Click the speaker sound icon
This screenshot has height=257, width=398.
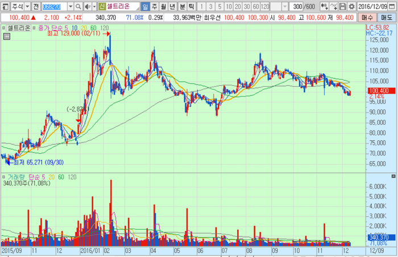[87, 7]
